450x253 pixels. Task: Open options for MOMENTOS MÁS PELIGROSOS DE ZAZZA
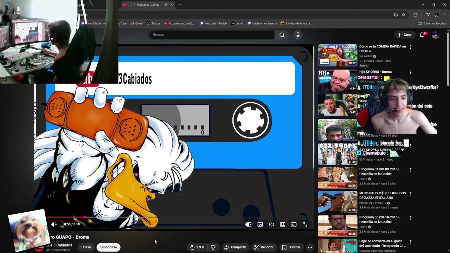click(x=410, y=194)
